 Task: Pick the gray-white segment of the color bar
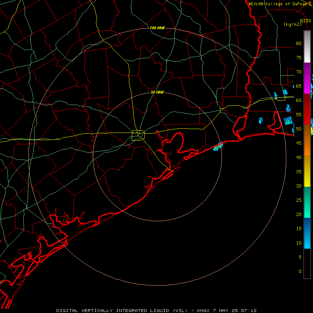(307, 47)
